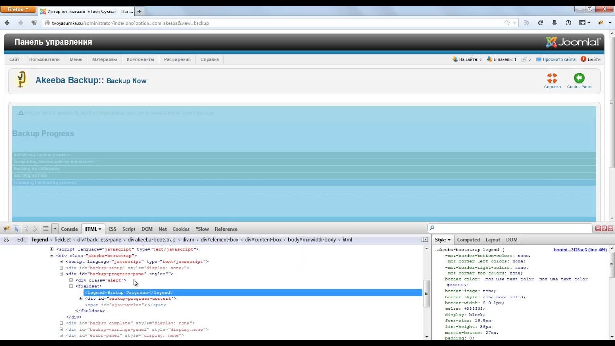This screenshot has height=346, width=615.
Task: Go back with the browser back arrow
Action: click(7, 23)
